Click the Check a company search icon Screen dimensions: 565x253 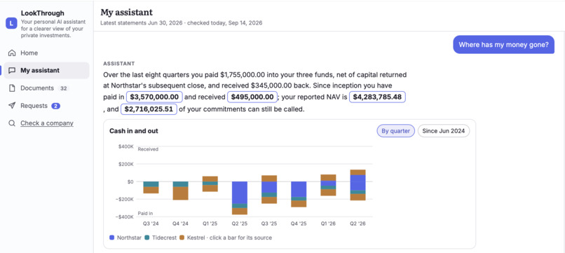click(12, 123)
